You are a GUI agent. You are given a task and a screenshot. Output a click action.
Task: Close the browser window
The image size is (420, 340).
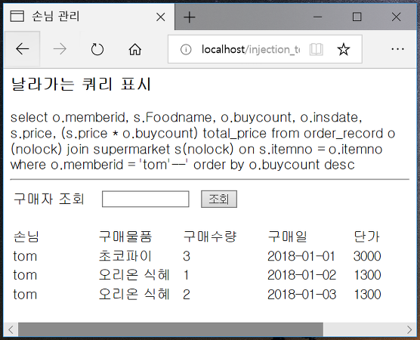pyautogui.click(x=396, y=17)
